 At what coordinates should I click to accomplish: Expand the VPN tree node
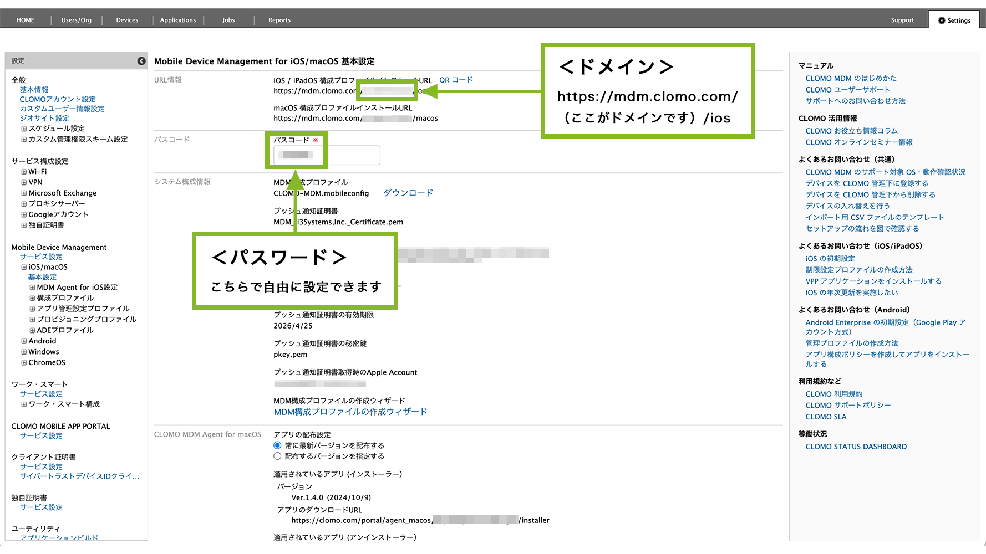(24, 182)
